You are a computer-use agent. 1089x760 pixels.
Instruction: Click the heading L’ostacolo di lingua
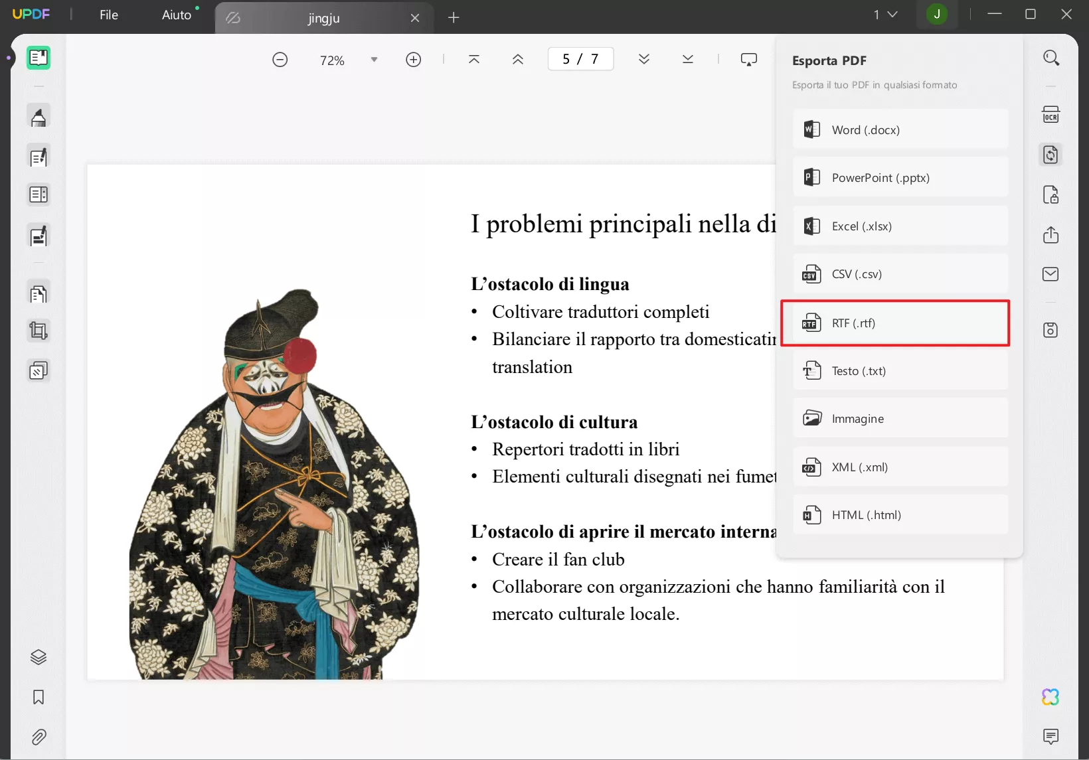click(550, 284)
